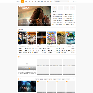Open the second orange shortcut icon tile beside the banner
The width and height of the screenshot is (93, 93).
coord(60,8)
